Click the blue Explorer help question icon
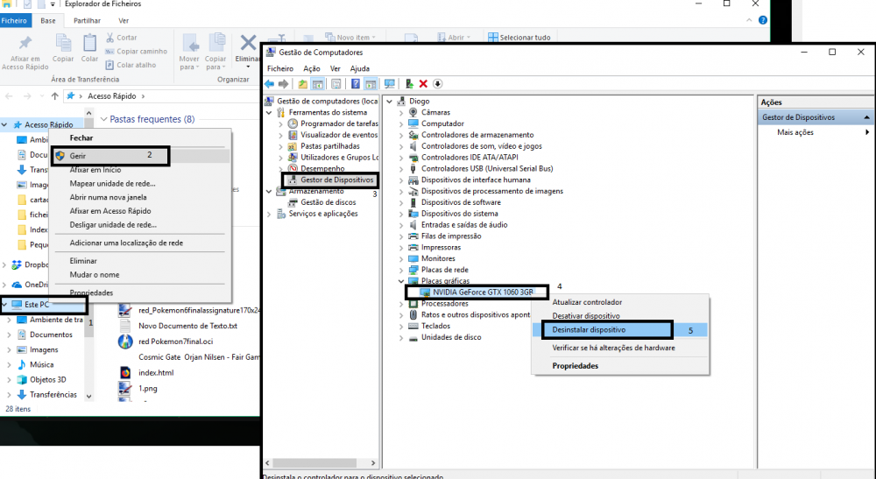Screen dimensions: 876x479 763,20
